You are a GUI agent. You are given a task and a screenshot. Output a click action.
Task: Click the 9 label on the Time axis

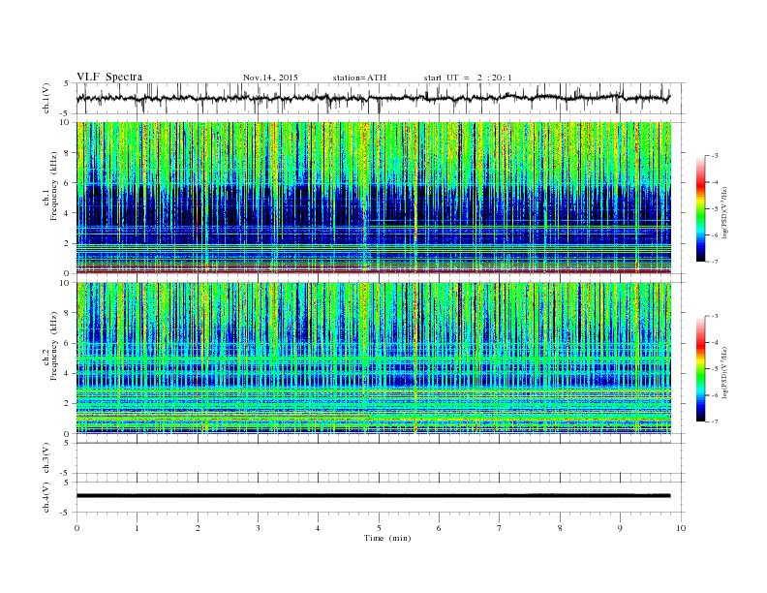(620, 528)
